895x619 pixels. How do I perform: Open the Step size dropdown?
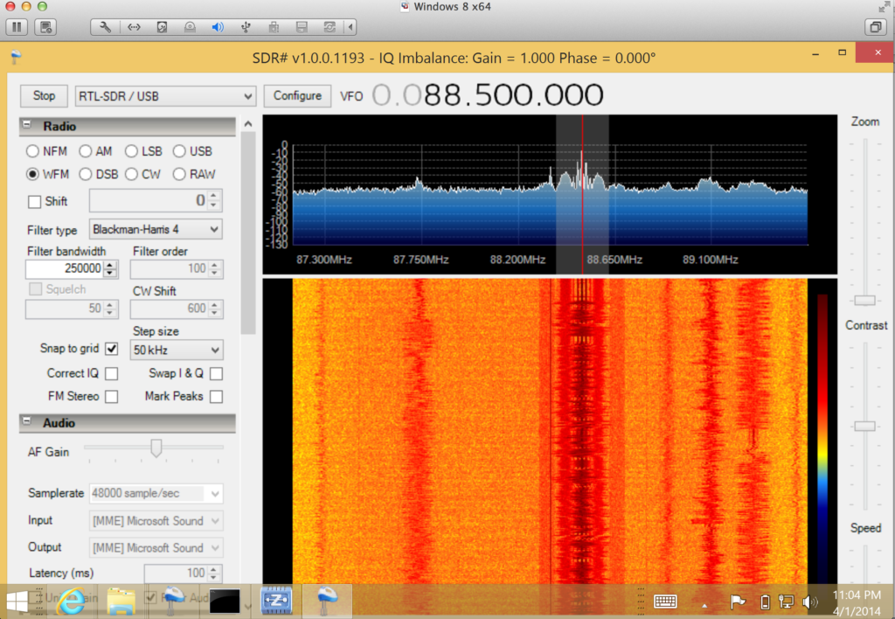(x=177, y=350)
